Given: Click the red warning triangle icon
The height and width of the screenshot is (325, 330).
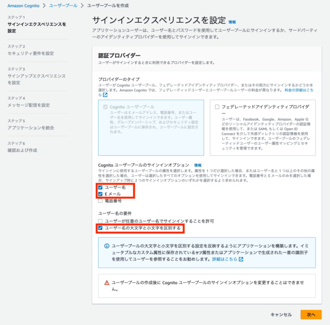Looking at the screenshot, I should [x=107, y=283].
